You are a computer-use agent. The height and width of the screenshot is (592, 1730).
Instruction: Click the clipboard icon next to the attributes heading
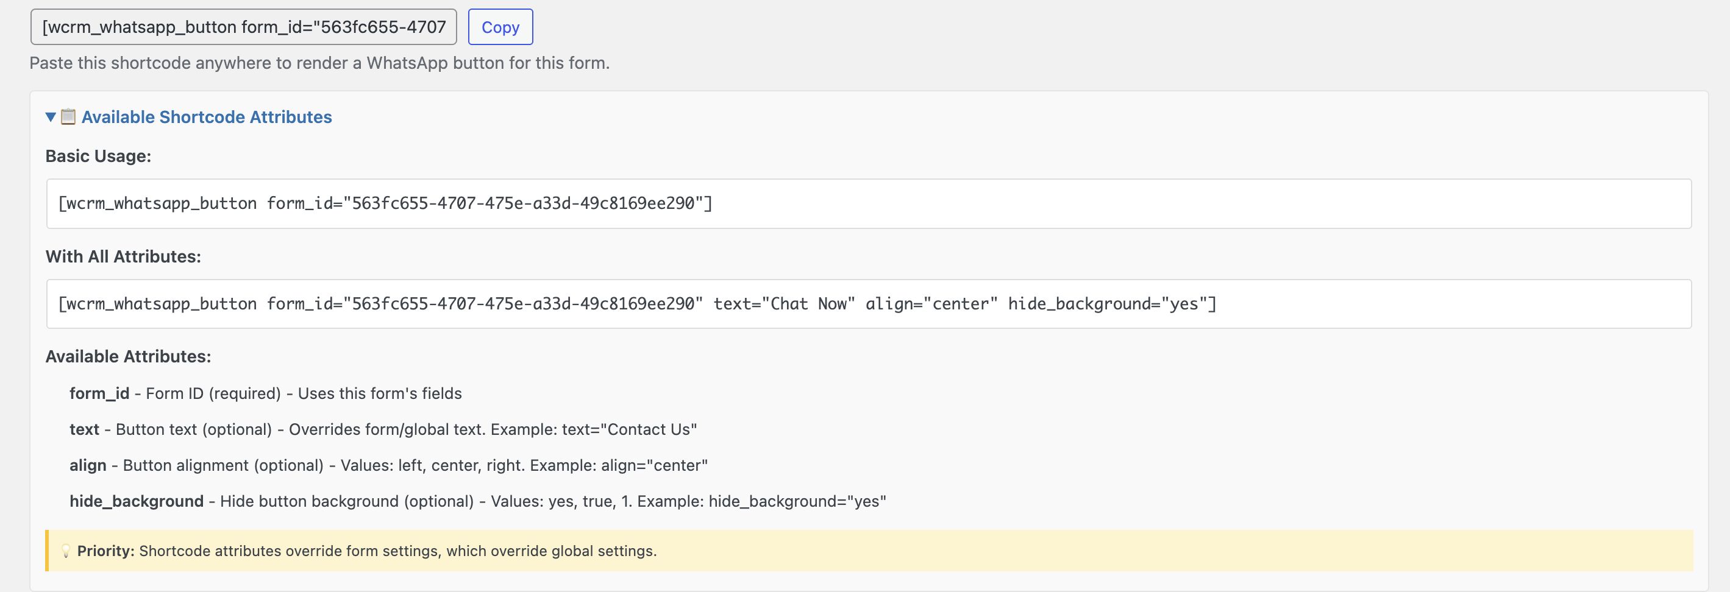68,117
